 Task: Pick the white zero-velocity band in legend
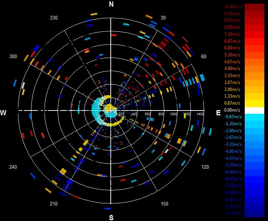(254, 110)
